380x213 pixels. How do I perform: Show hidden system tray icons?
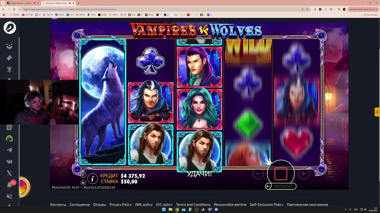tap(346, 209)
